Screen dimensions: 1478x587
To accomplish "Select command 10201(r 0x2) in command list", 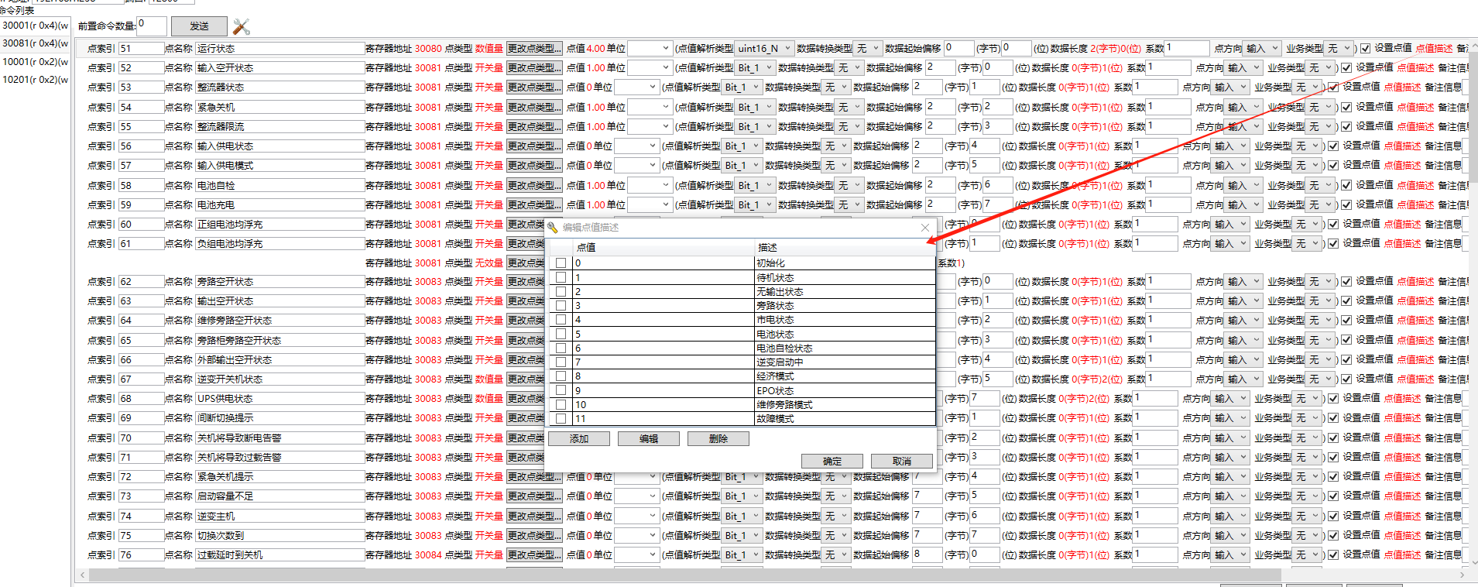I will pyautogui.click(x=35, y=79).
